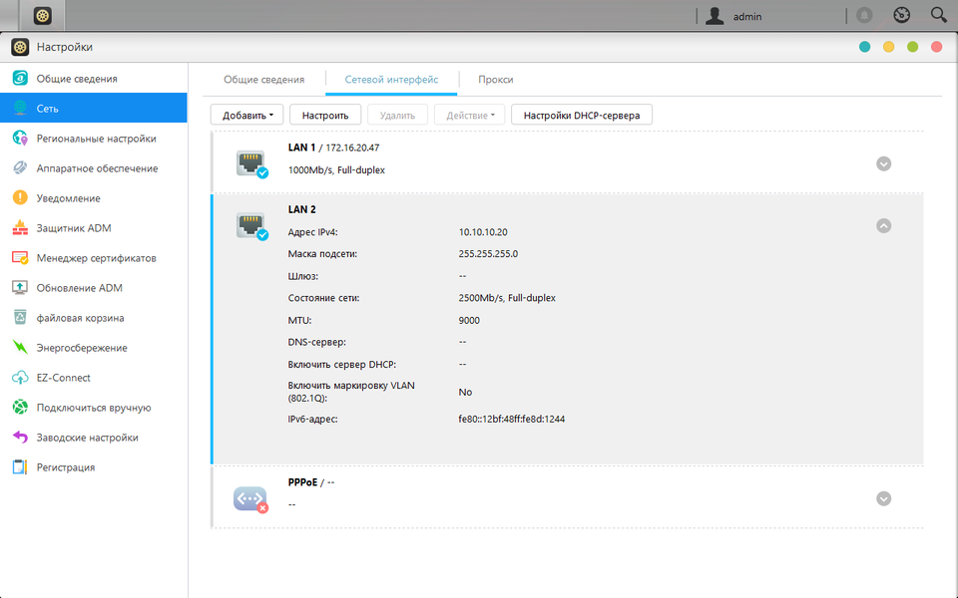This screenshot has width=958, height=598.
Task: Select the Аппаратное обеспечение icon
Action: pos(20,167)
